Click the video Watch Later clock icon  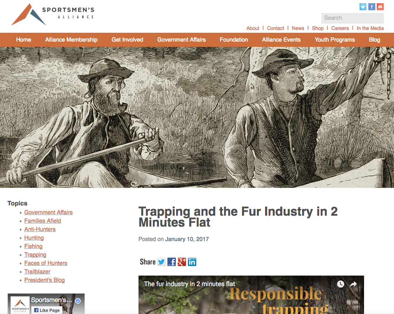(x=340, y=284)
